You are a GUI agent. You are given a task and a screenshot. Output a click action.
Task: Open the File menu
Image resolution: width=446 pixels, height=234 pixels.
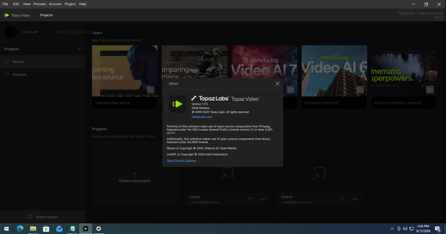point(5,4)
